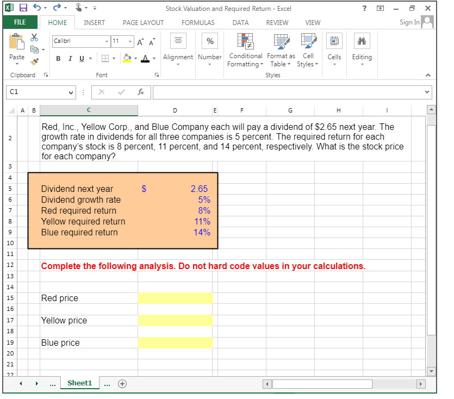This screenshot has width=454, height=399.
Task: Open Conditional Formatting options
Action: pyautogui.click(x=245, y=51)
